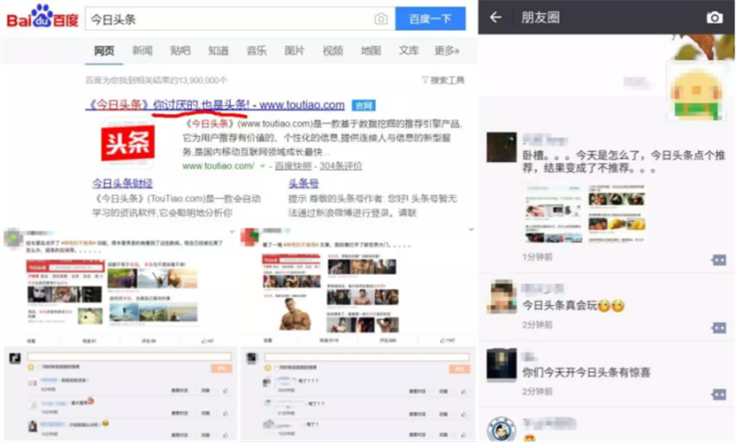The height and width of the screenshot is (442, 736).
Task: Switch to the 图片 tab
Action: click(295, 50)
